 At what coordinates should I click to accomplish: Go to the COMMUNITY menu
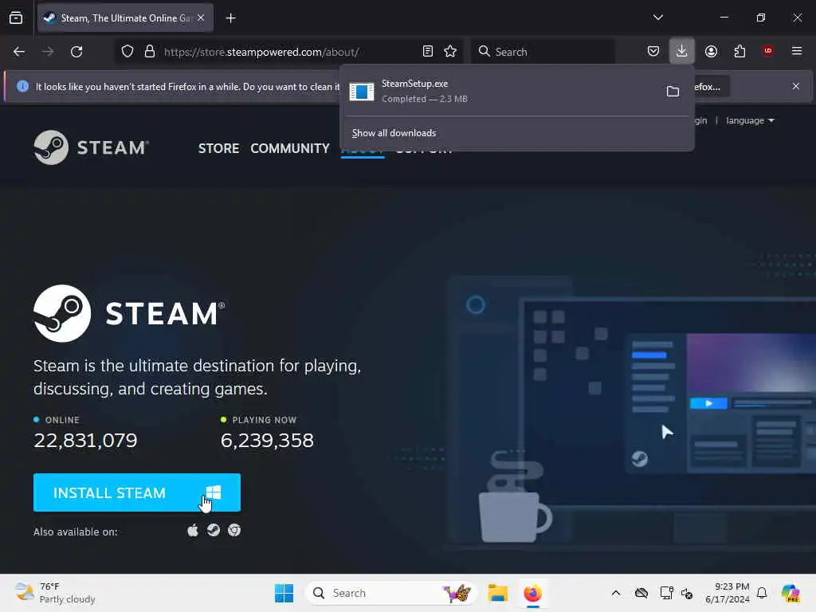290,148
